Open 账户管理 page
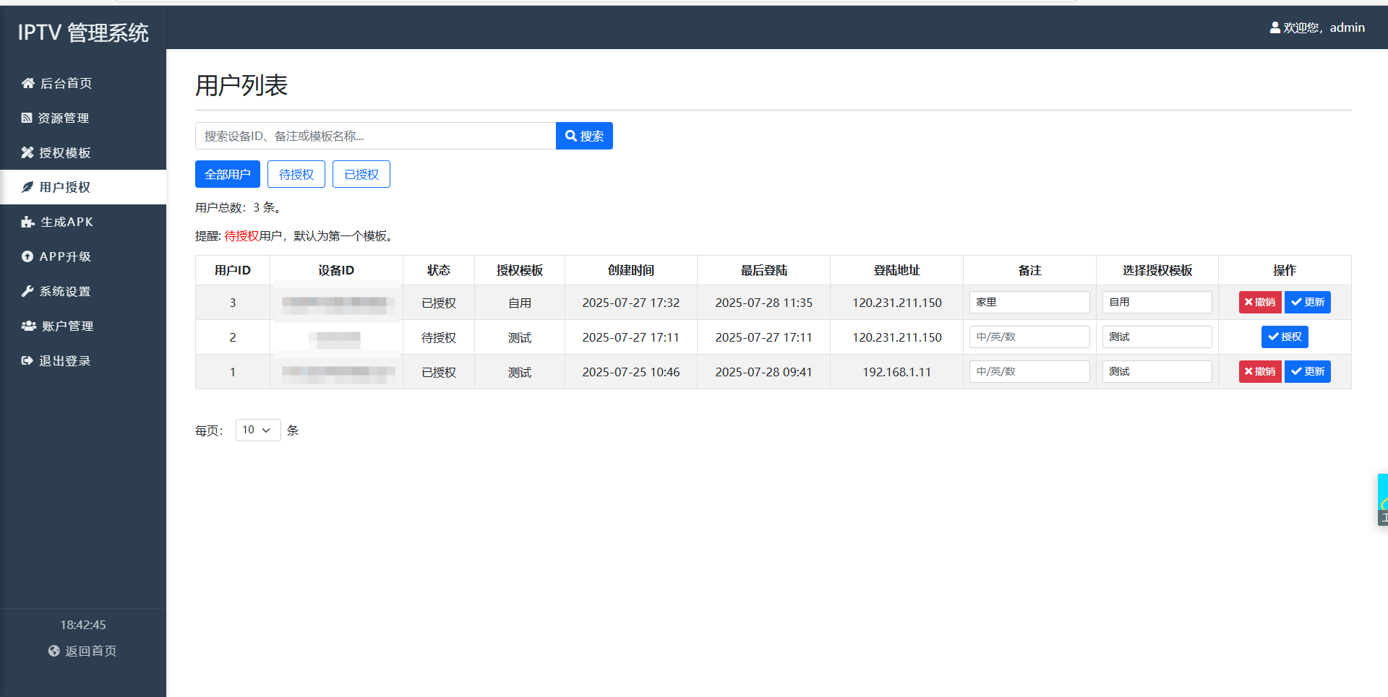The width and height of the screenshot is (1388, 697). click(83, 326)
